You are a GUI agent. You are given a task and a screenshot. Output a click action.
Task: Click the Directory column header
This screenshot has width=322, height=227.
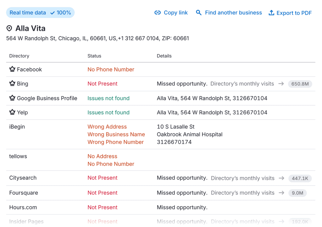pyautogui.click(x=19, y=56)
